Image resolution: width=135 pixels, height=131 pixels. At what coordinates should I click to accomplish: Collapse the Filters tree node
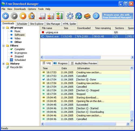point(4,46)
